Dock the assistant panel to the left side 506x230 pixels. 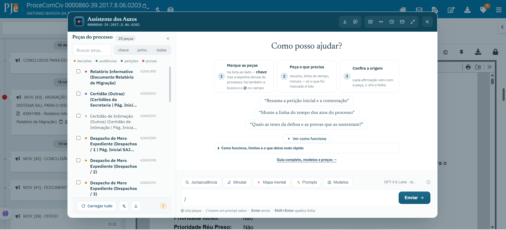[x=370, y=22]
